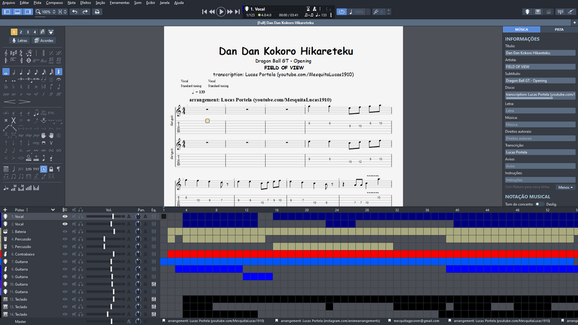Open the equalizer for 10. Guitarra
This screenshot has width=578, height=325.
tap(154, 284)
